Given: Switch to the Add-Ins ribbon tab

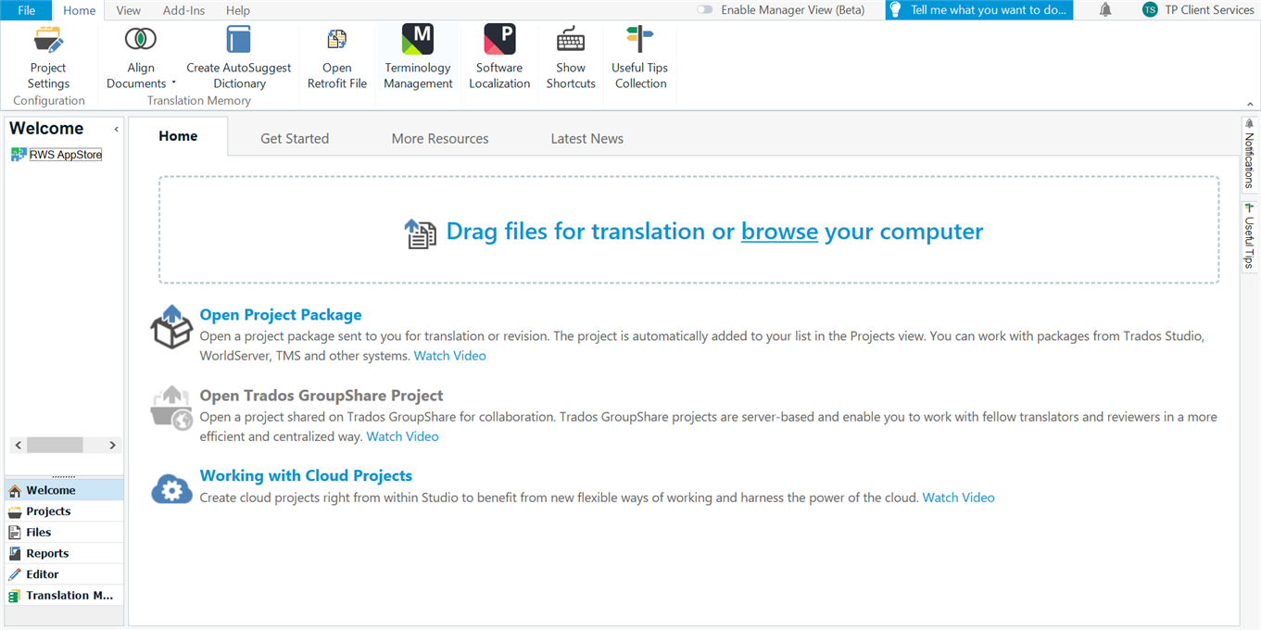Looking at the screenshot, I should click(x=183, y=10).
